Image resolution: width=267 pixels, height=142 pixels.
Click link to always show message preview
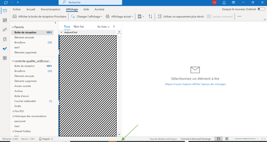(x=195, y=84)
